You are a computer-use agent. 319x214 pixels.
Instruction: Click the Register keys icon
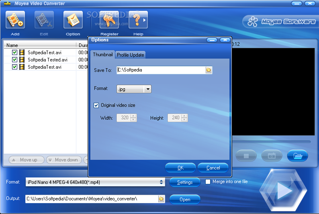pos(109,20)
